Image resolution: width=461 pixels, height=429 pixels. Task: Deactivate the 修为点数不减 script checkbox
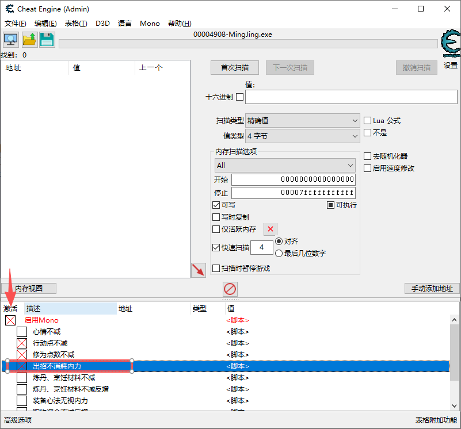22,355
